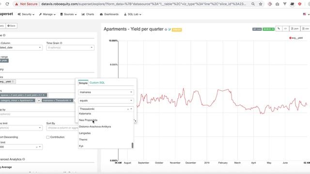Image resolution: width=310 pixels, height=174 pixels.
Task: Switch to the Custom SQL tab
Action: tap(97, 83)
